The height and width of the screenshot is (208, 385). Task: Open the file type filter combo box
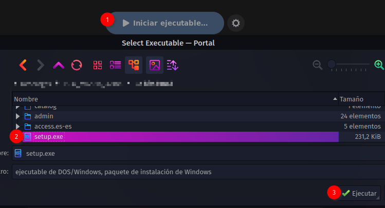coord(198,172)
